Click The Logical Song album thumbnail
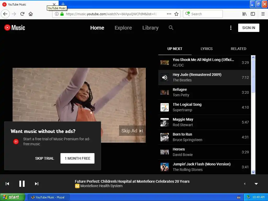This screenshot has width=268, height=201. (x=165, y=107)
